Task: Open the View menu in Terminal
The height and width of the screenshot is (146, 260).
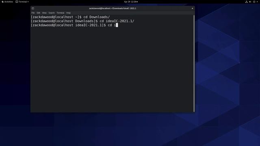Action: click(x=44, y=13)
